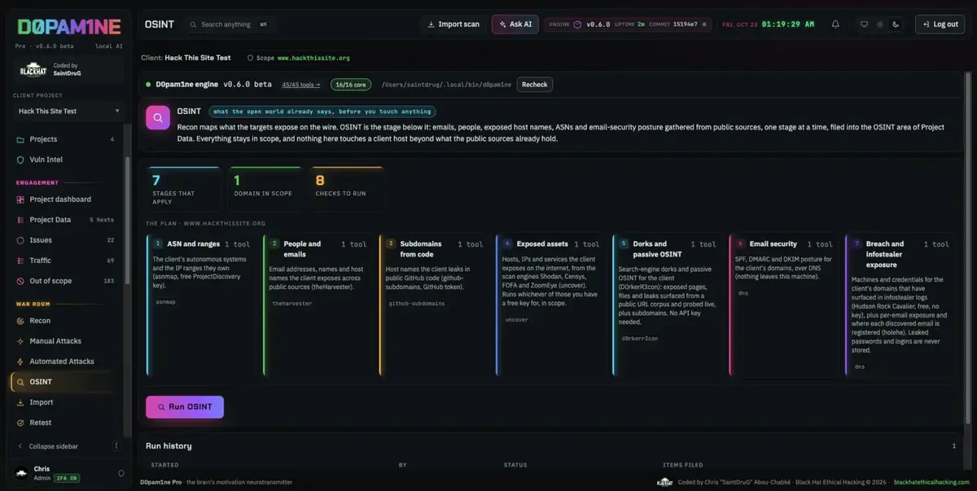Click the 2FA ON badge
Viewport: 977px width, 491px height.
[66, 478]
